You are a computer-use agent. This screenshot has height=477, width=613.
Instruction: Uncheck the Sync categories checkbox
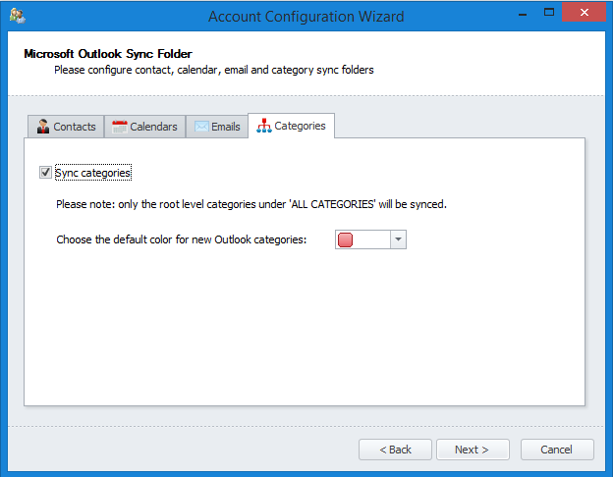coord(45,173)
